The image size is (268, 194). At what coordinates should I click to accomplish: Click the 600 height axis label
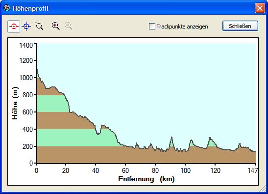(x=28, y=112)
